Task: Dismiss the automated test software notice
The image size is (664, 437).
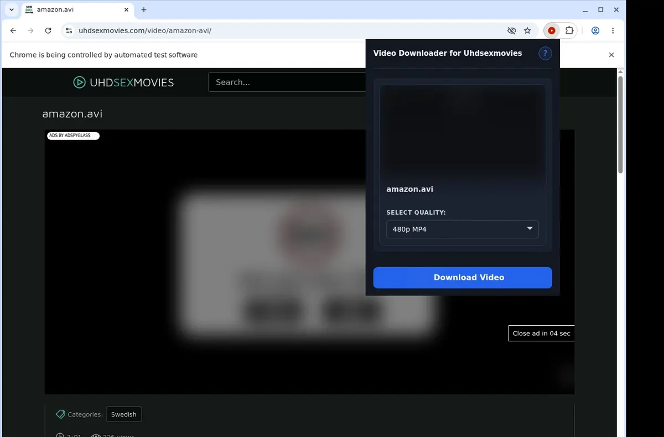Action: (x=611, y=55)
